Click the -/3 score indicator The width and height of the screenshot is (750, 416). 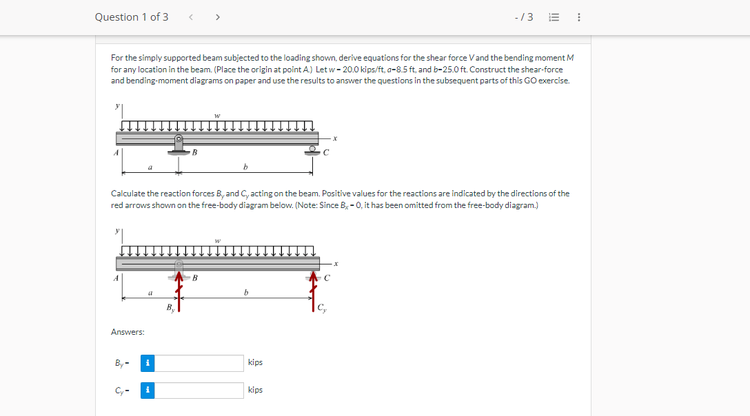525,17
